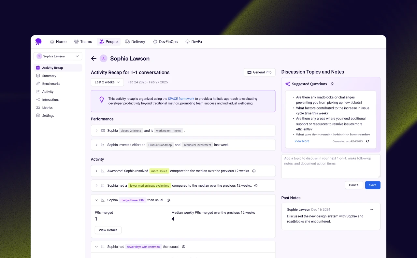Expand the closed 2 tickets performance row
417x258 pixels.
pyautogui.click(x=96, y=131)
